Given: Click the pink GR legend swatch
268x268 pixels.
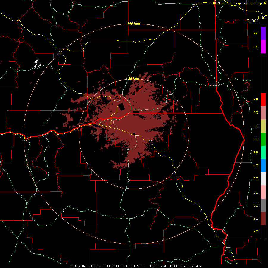Looking at the screenshot, I should (x=263, y=113).
